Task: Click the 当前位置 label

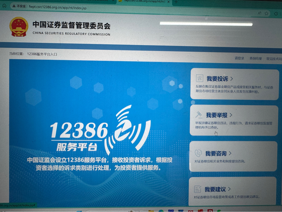Action: tap(17, 54)
